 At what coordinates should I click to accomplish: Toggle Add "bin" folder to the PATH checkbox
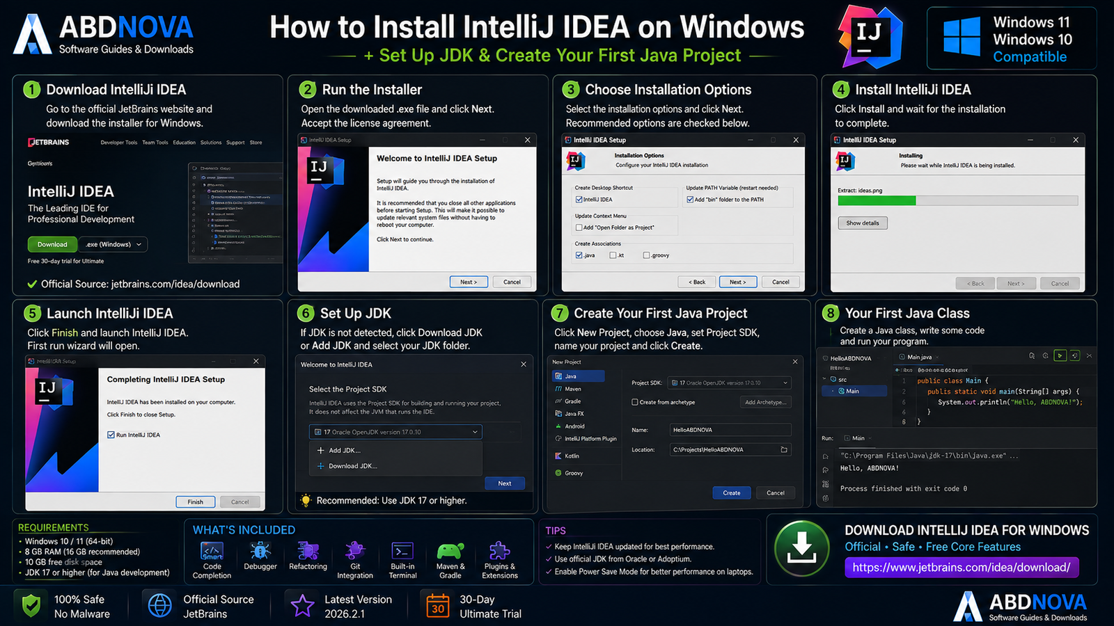tap(690, 200)
